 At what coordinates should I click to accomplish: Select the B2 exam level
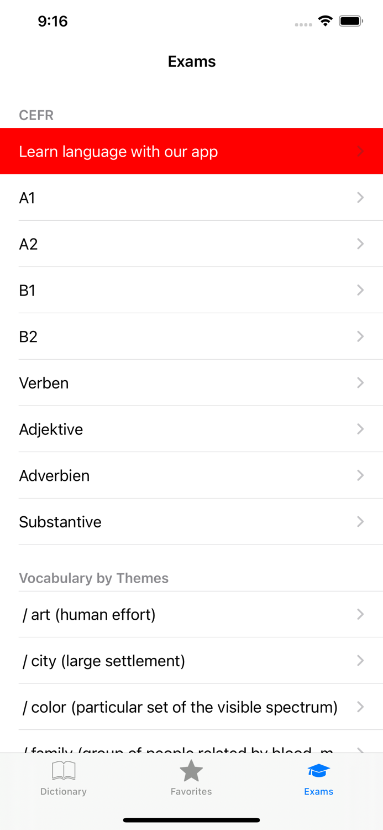191,336
